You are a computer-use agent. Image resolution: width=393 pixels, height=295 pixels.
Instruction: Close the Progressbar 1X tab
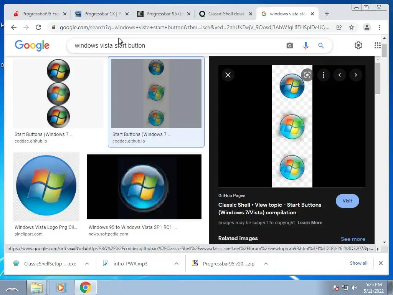127,14
